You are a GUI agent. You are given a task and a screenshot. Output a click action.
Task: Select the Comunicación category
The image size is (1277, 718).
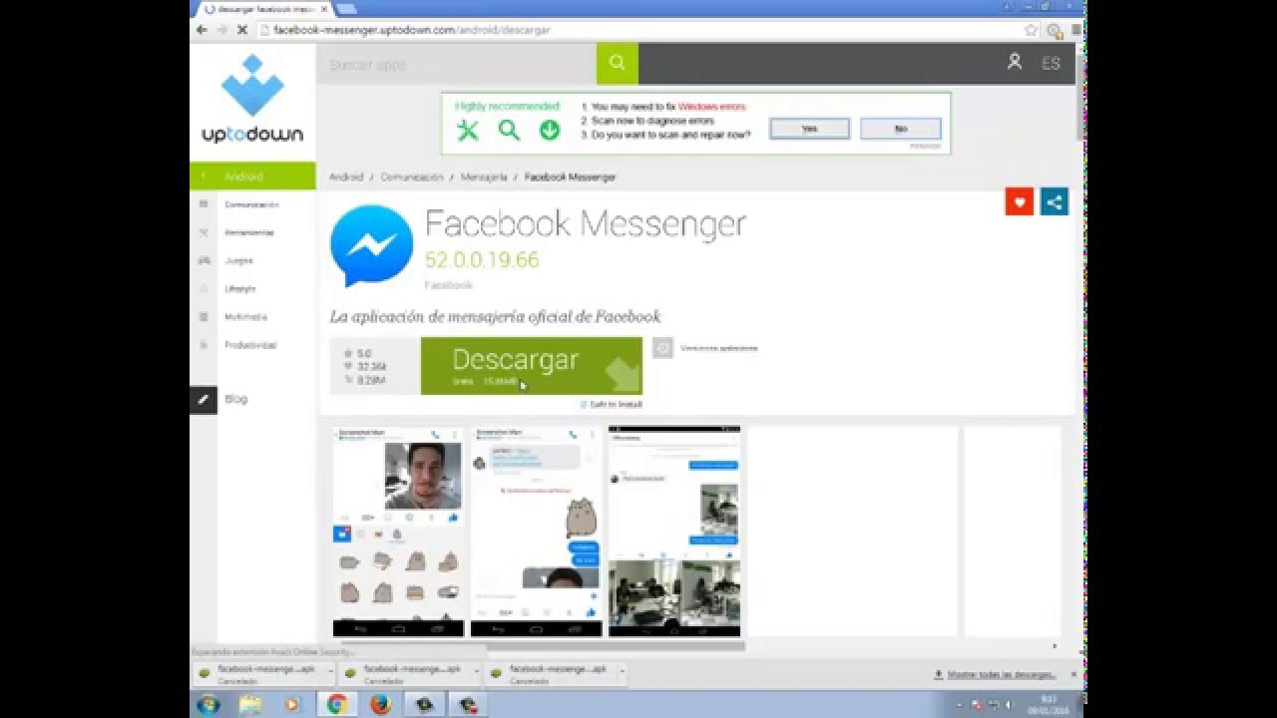251,204
